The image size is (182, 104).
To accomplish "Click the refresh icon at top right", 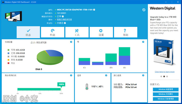I will coord(144,10).
